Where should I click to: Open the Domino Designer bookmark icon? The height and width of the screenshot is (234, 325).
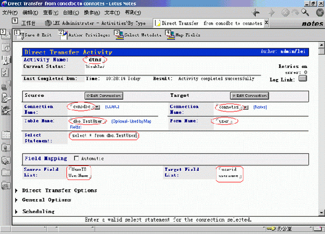6,110
